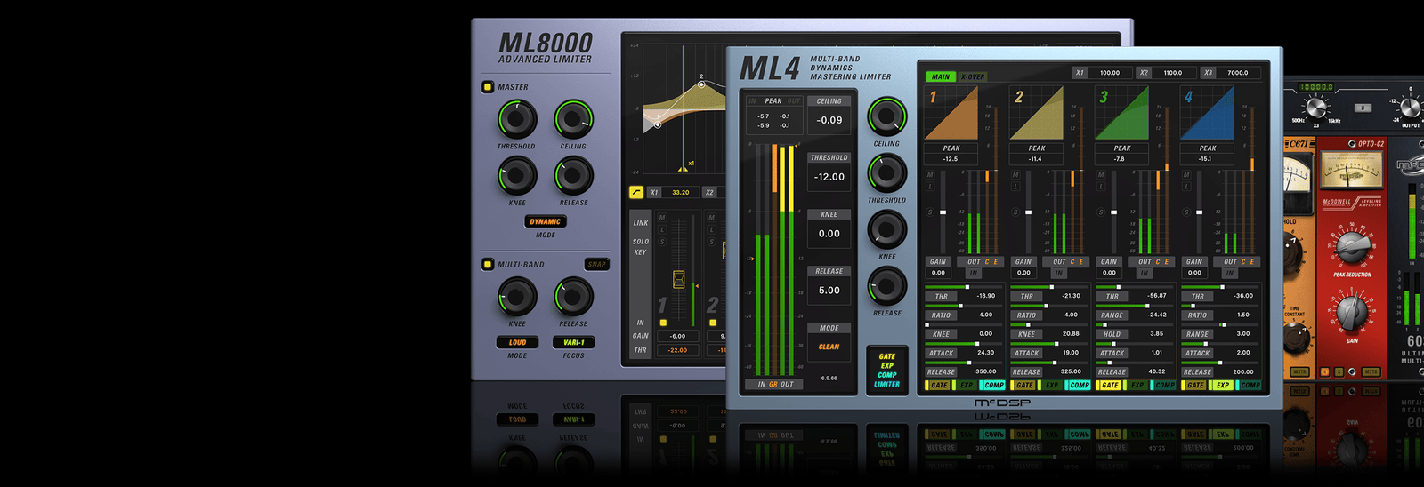Viewport: 1424px width, 487px height.
Task: Toggle the MULTI-BAND section enable light in ML8000
Action: coord(488,264)
